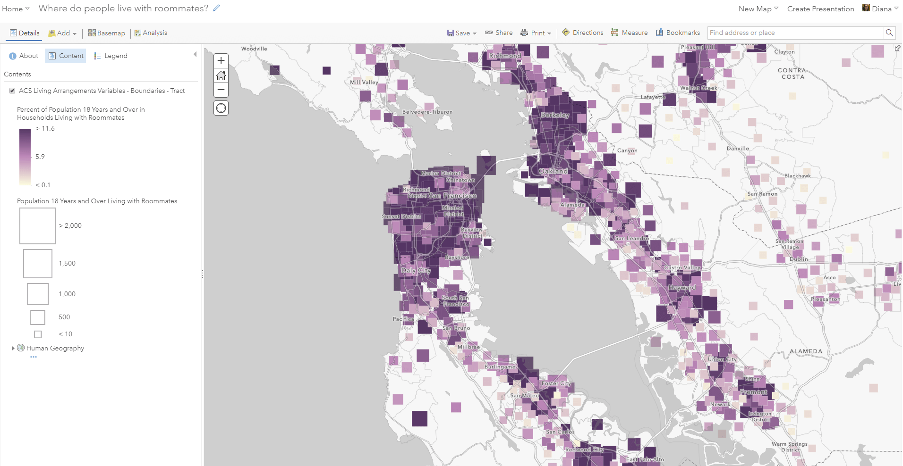Open the New Map dropdown
Screen dimensions: 903x466
coord(758,8)
